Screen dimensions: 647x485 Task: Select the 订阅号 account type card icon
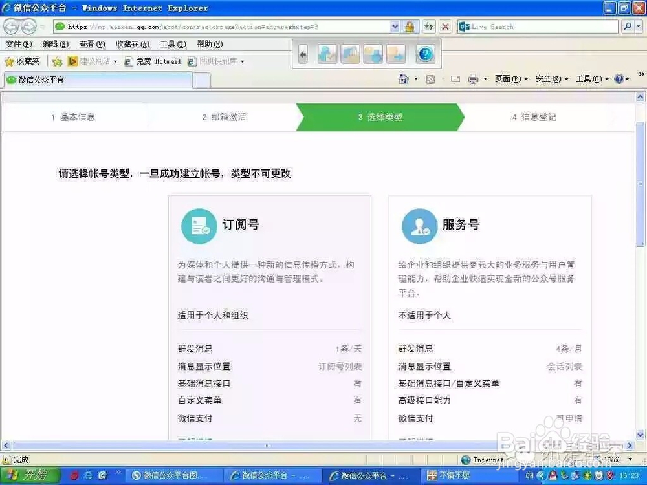click(x=199, y=226)
